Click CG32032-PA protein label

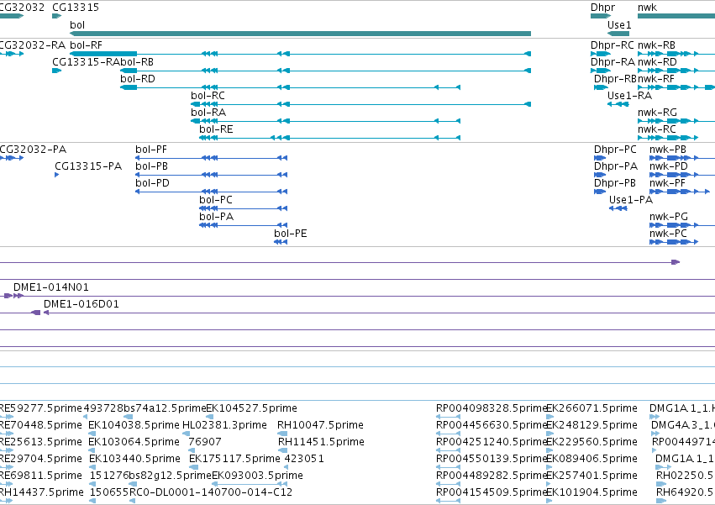click(x=33, y=150)
